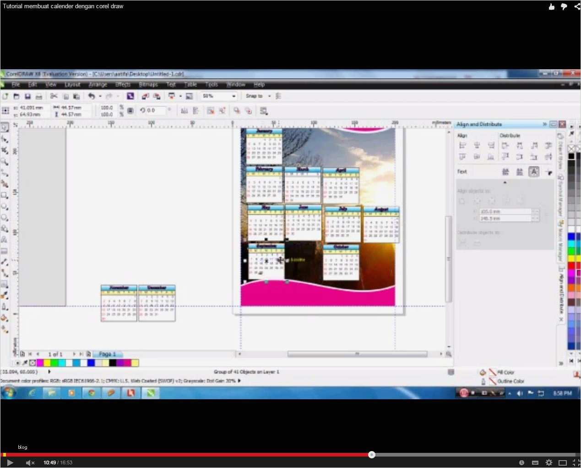This screenshot has width=581, height=468.
Task: Click the horizontal scrollbar below the canvas
Action: click(x=357, y=354)
